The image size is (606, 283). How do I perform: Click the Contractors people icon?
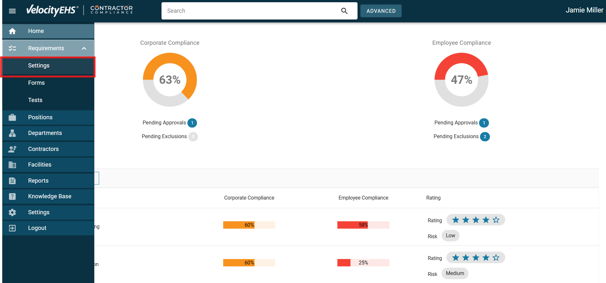[12, 149]
